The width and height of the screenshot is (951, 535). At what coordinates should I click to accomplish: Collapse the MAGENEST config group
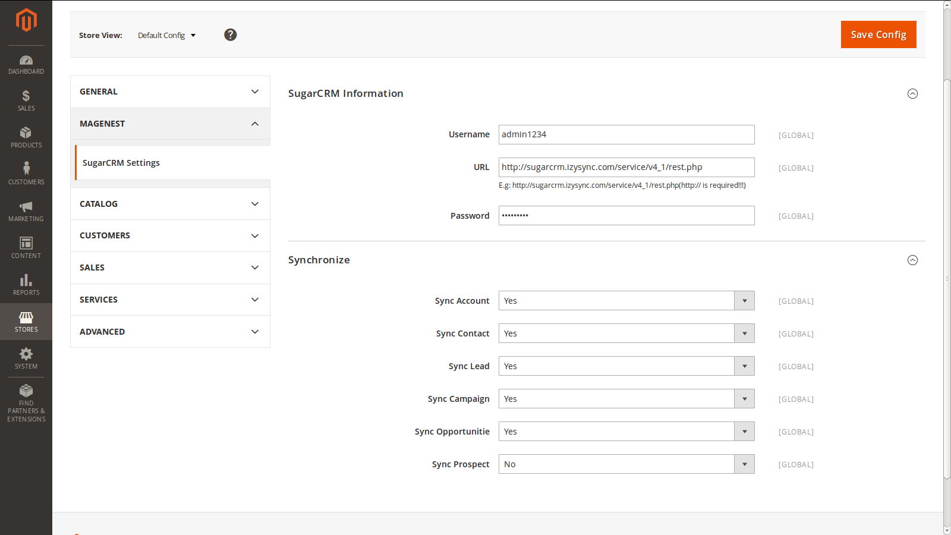170,124
